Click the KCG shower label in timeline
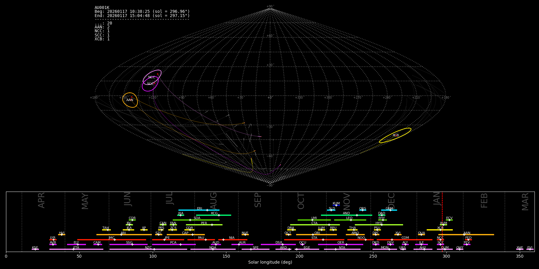 pyautogui.click(x=214, y=213)
